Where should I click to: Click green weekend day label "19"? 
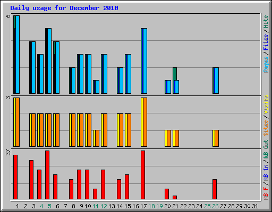click(x=159, y=206)
